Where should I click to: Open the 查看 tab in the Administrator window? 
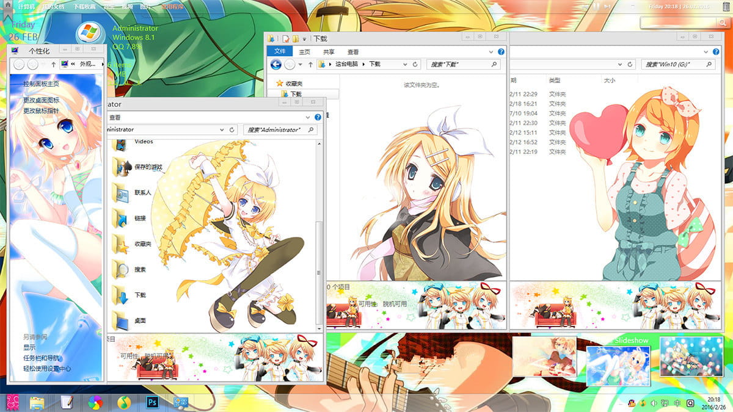(115, 117)
